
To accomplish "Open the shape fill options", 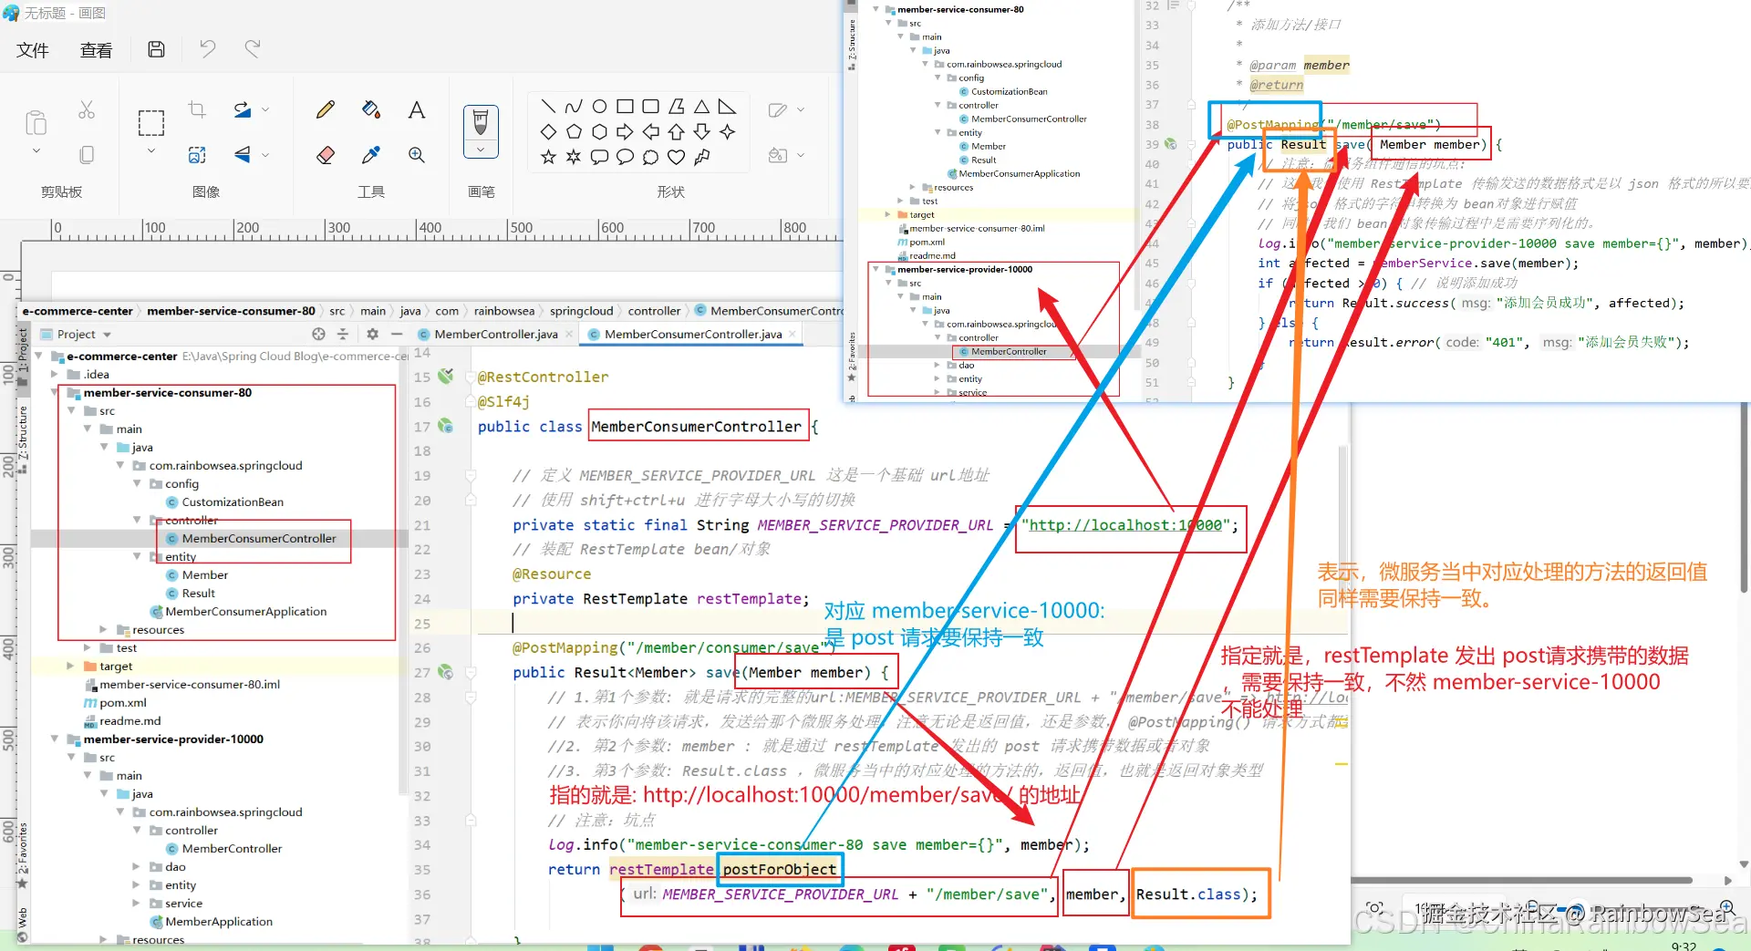I will [777, 155].
